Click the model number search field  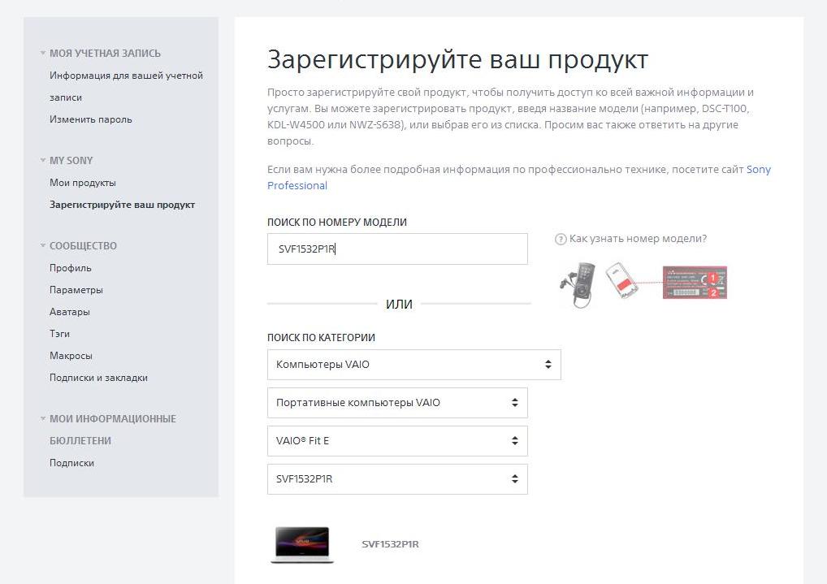[x=397, y=249]
